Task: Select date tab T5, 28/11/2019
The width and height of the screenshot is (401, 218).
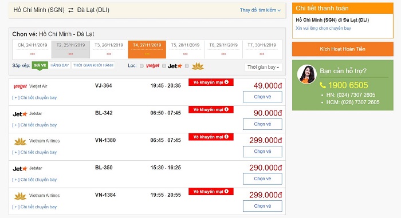Action: (x=185, y=49)
